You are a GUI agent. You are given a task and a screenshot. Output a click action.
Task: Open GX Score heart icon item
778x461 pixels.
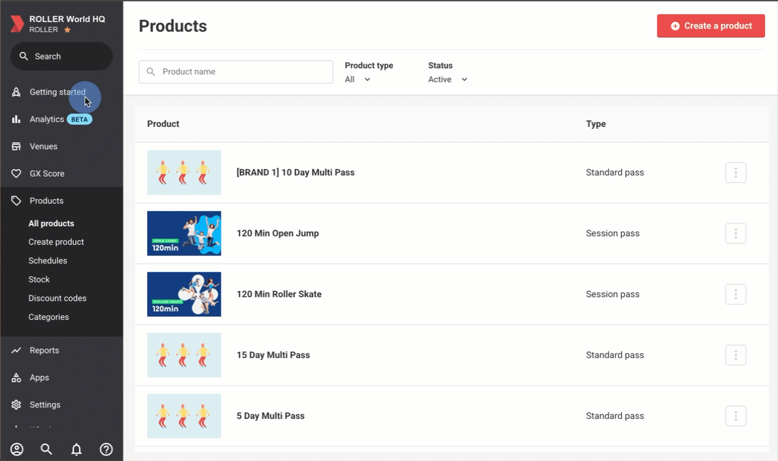(x=47, y=174)
